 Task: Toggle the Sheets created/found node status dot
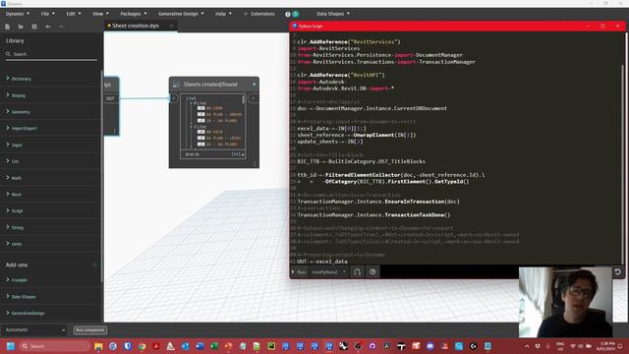point(254,85)
